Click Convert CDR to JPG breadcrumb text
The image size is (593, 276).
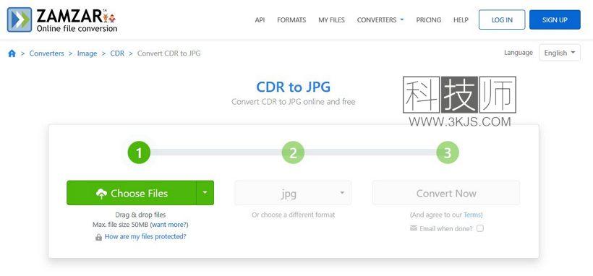(168, 53)
